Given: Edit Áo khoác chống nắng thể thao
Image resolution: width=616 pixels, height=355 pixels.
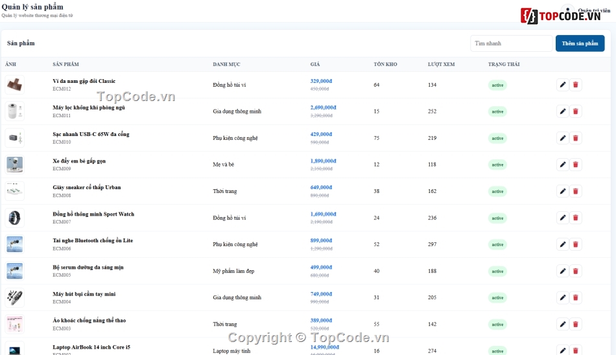Looking at the screenshot, I should (x=563, y=325).
